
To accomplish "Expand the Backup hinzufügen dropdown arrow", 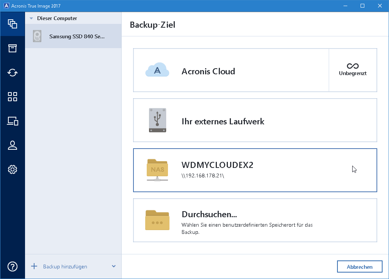I will 114,266.
